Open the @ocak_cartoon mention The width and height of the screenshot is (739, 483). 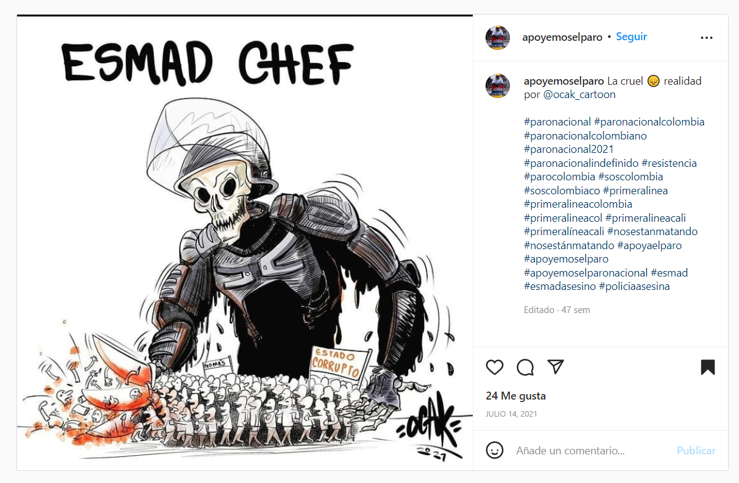pos(579,94)
